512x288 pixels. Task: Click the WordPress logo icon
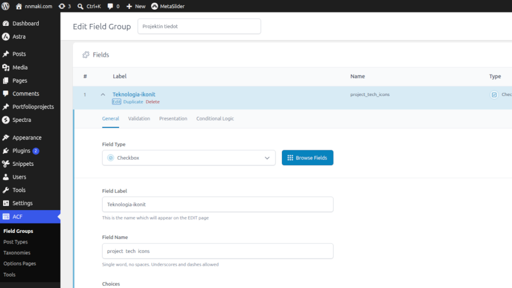[5, 6]
